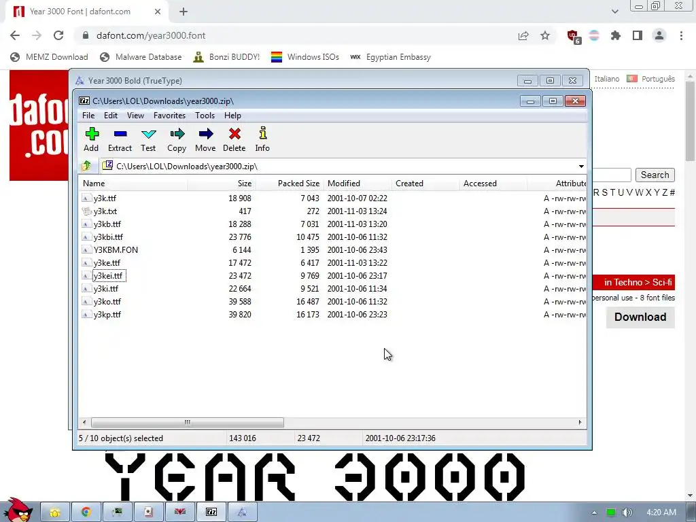Sort the list by Name column header

(133, 184)
